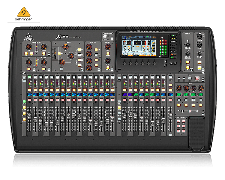Click the Gain knob in Config/Preamp
Image resolution: width=225 pixels, height=180 pixels.
(29, 47)
